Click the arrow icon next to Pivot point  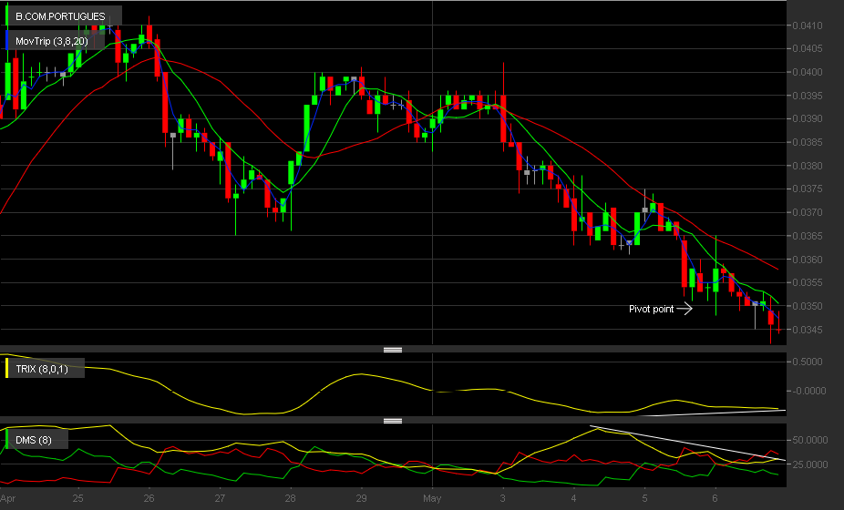(x=684, y=308)
